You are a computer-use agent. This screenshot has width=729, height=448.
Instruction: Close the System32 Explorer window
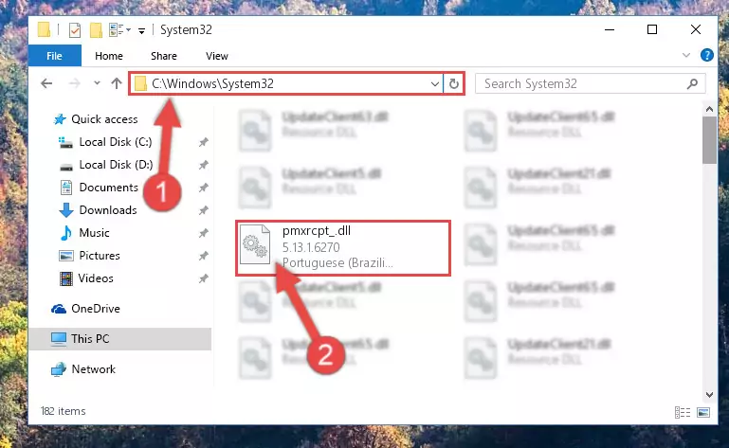click(696, 29)
